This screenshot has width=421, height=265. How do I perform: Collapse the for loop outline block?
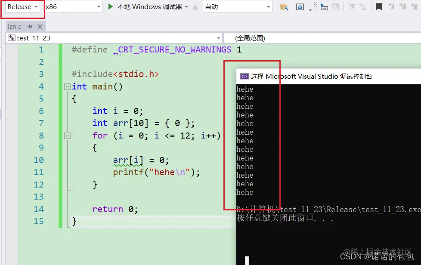click(x=67, y=136)
